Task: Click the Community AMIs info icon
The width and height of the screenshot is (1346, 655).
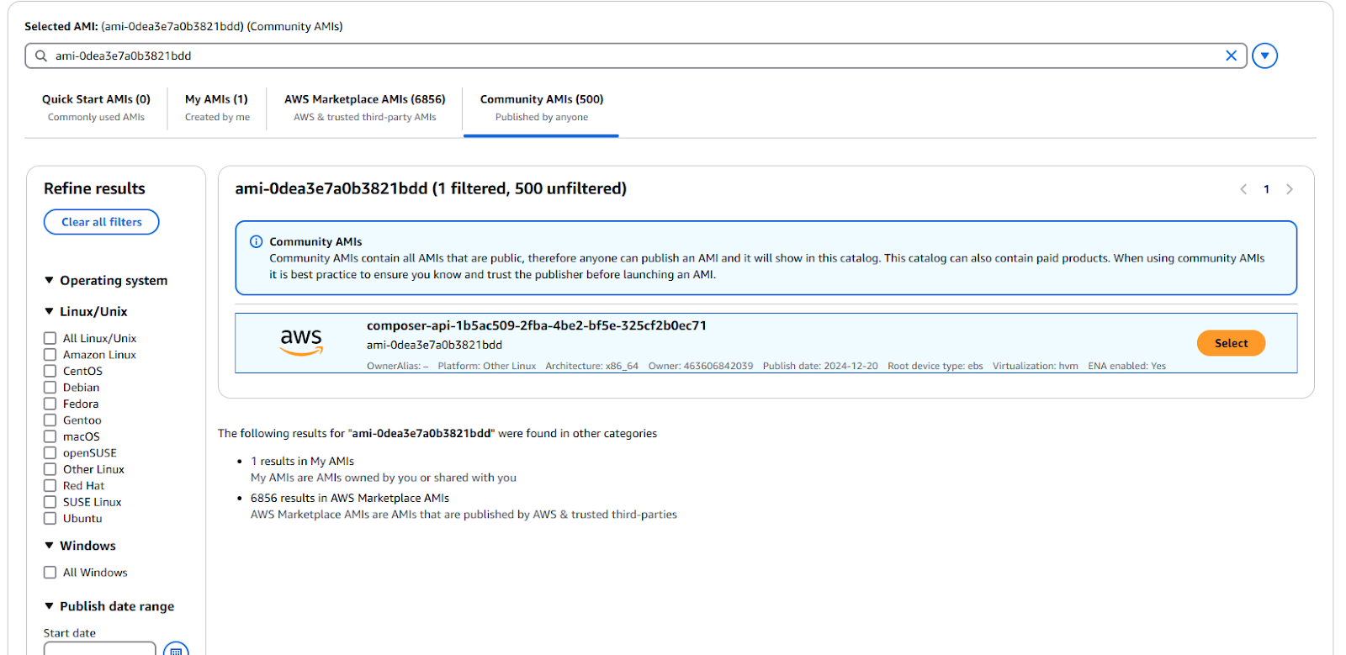Action: (x=257, y=241)
